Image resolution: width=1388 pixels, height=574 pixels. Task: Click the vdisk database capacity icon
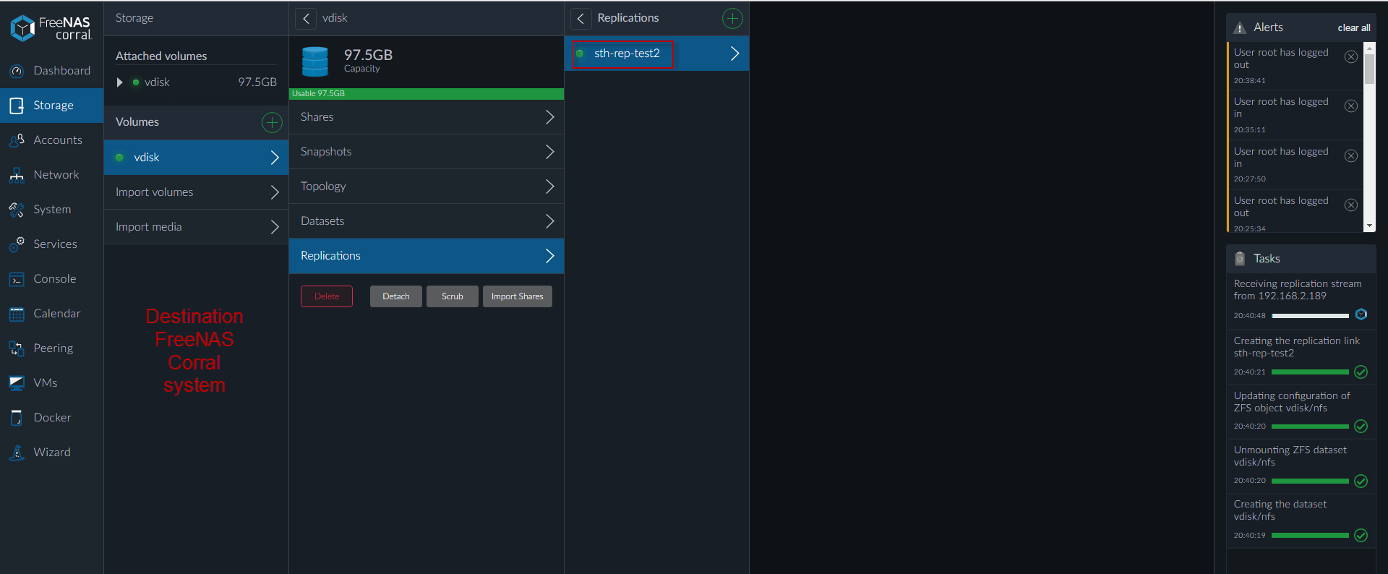click(315, 61)
